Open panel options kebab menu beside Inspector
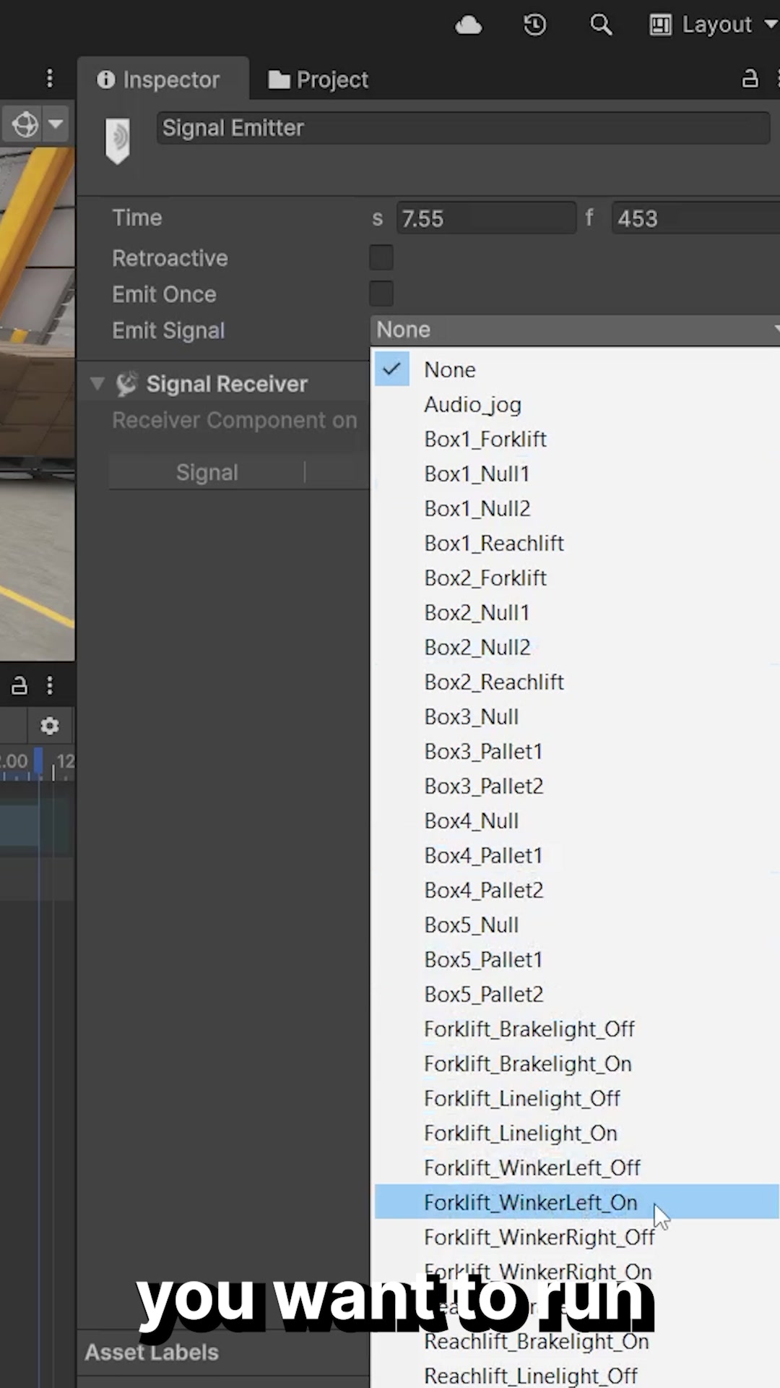The width and height of the screenshot is (780, 1388). [x=49, y=79]
